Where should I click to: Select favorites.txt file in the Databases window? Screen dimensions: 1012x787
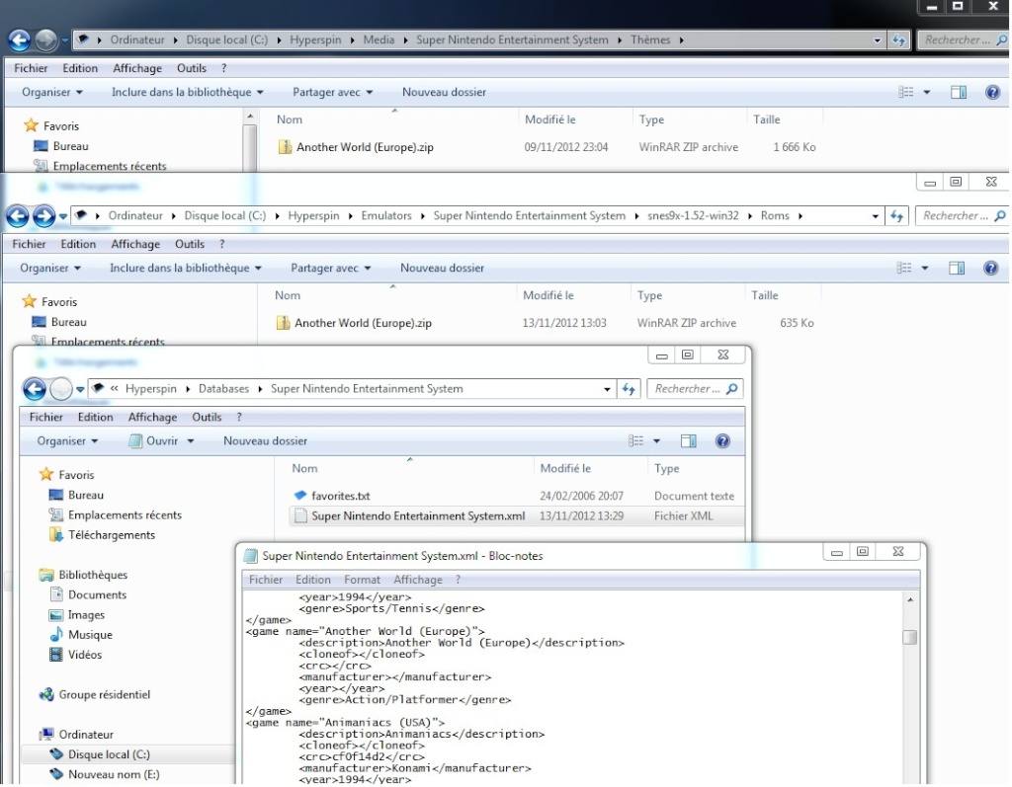340,496
